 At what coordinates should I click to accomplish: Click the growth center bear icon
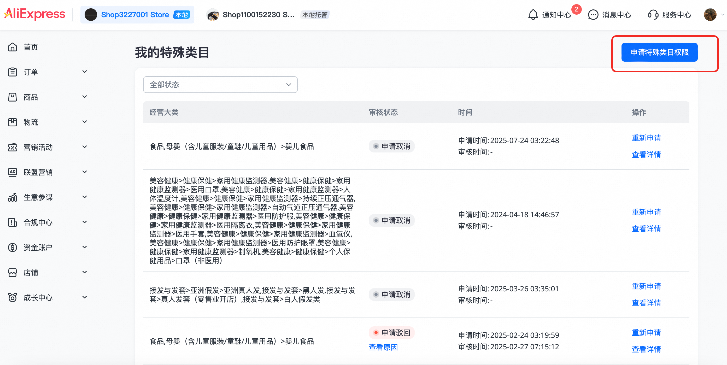click(x=13, y=298)
